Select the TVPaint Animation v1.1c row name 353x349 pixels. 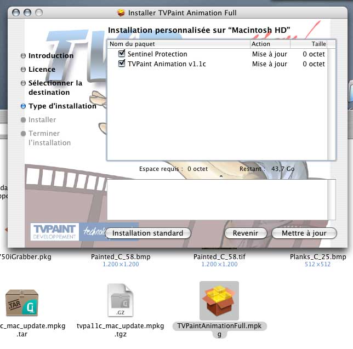coord(167,64)
